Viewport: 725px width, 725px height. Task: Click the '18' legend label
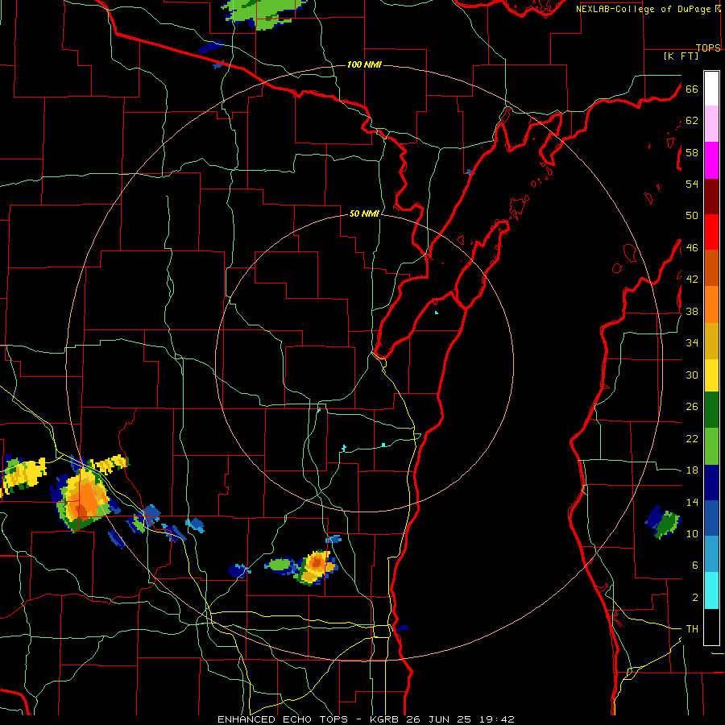[692, 470]
